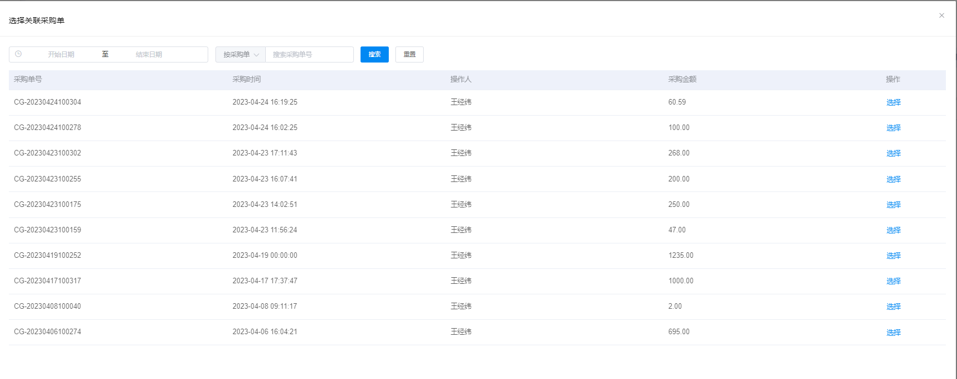Expand the 按采购单 search type dropdown
Viewport: 957px width, 379px height.
click(240, 55)
